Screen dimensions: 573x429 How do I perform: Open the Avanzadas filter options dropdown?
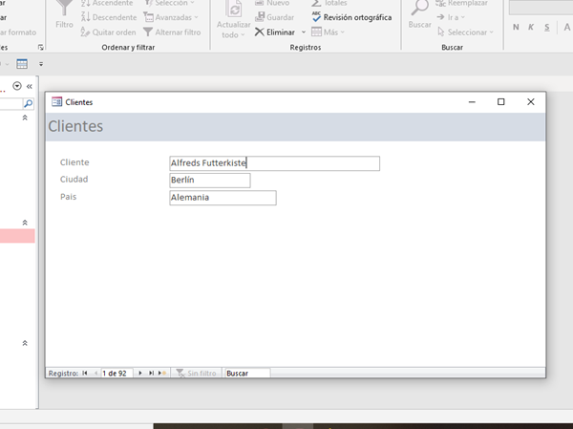point(171,17)
